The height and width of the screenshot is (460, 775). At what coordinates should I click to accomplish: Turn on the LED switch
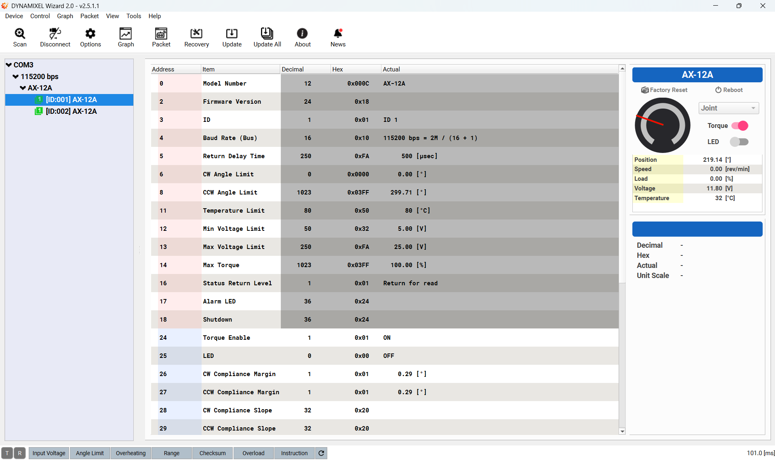click(739, 142)
